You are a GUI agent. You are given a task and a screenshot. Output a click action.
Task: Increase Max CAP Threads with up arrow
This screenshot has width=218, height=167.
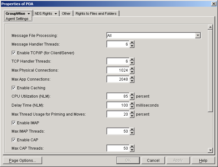coord(132,146)
